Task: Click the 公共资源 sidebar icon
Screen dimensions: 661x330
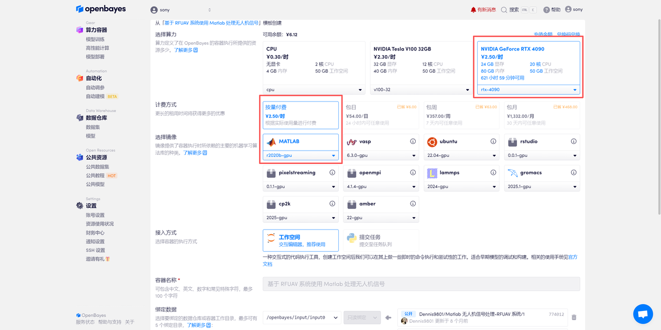Action: pos(80,157)
